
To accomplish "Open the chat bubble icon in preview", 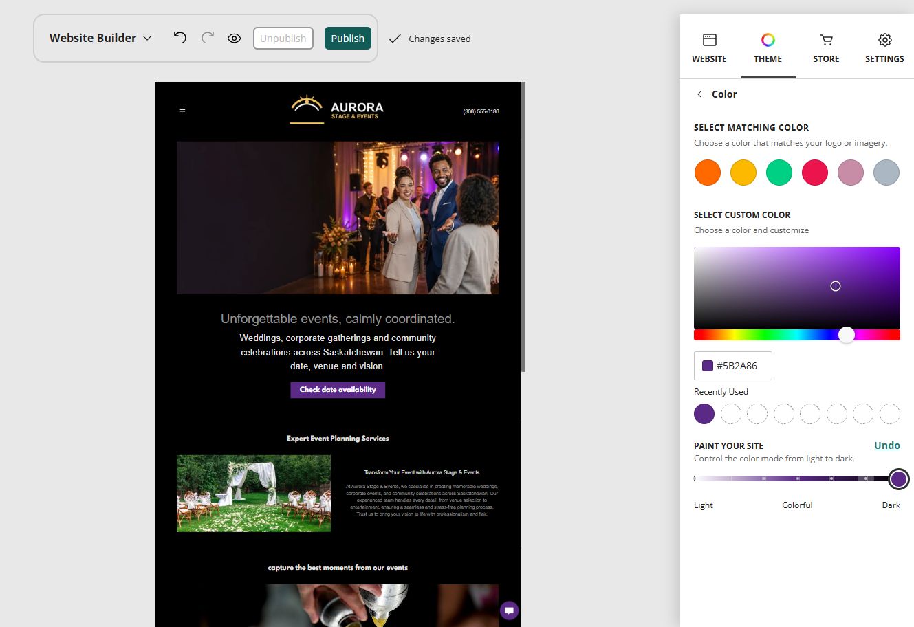I will coord(509,610).
